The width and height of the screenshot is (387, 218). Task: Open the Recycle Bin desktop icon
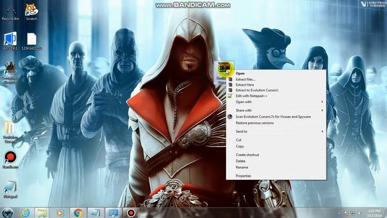pos(10,13)
